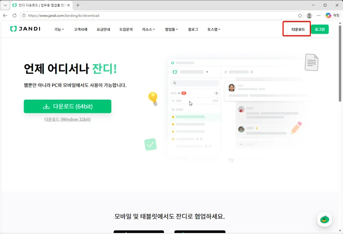Click the 다운로드 (Window 32bit) link

[67, 119]
